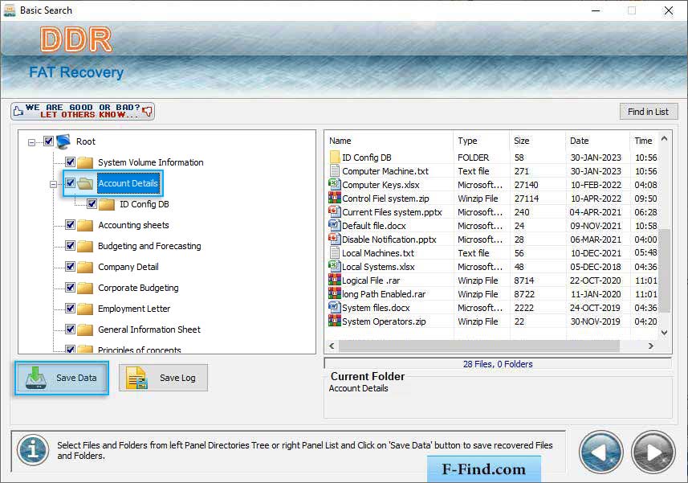Select the Corporate Budgeting folder
Viewport: 688px width, 483px height.
click(x=138, y=288)
